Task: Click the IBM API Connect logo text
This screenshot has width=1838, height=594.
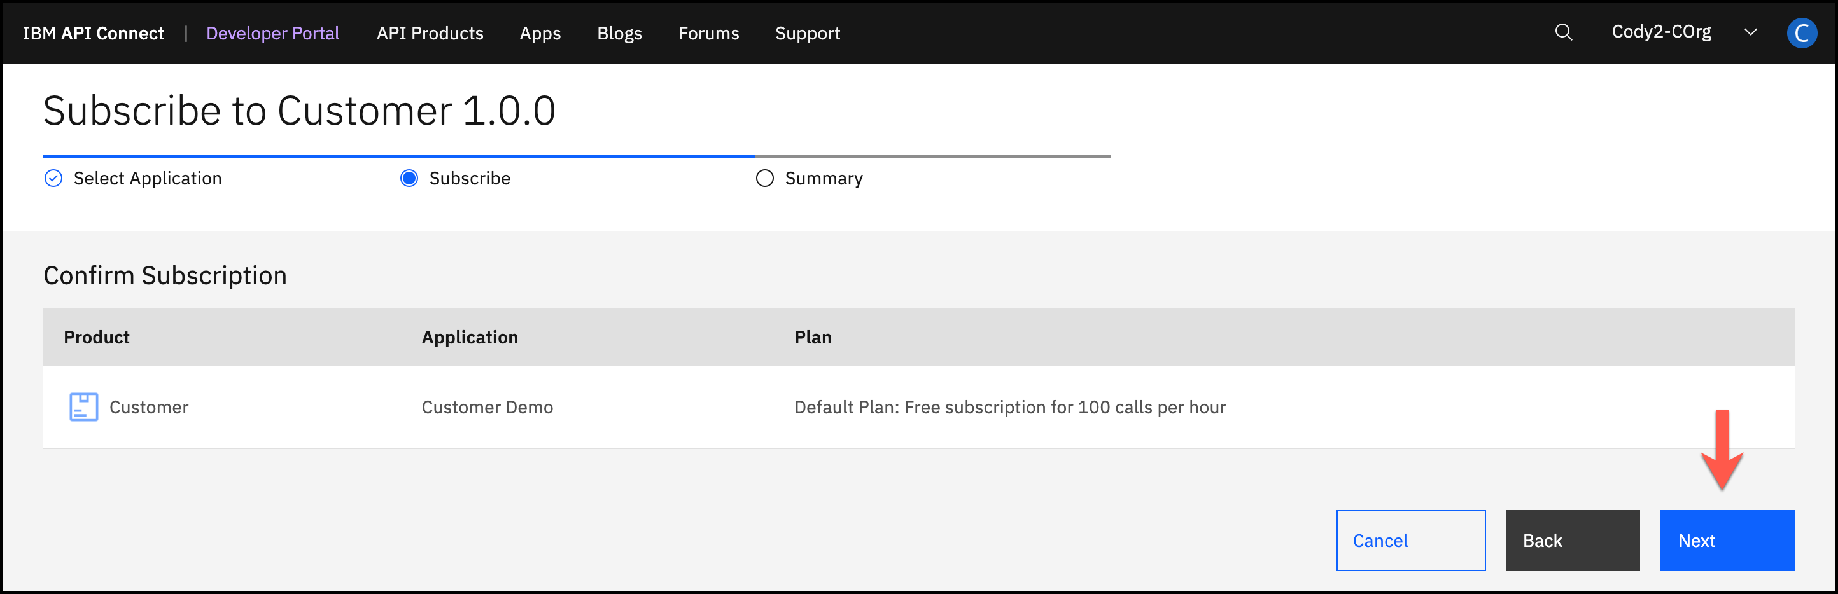Action: 94,34
